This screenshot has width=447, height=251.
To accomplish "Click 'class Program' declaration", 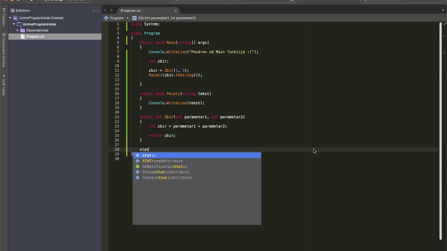I will [145, 33].
